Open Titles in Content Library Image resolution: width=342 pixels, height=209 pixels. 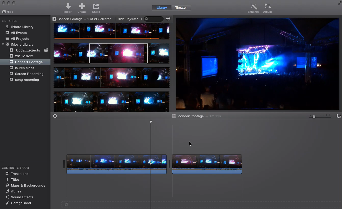[x=15, y=179]
